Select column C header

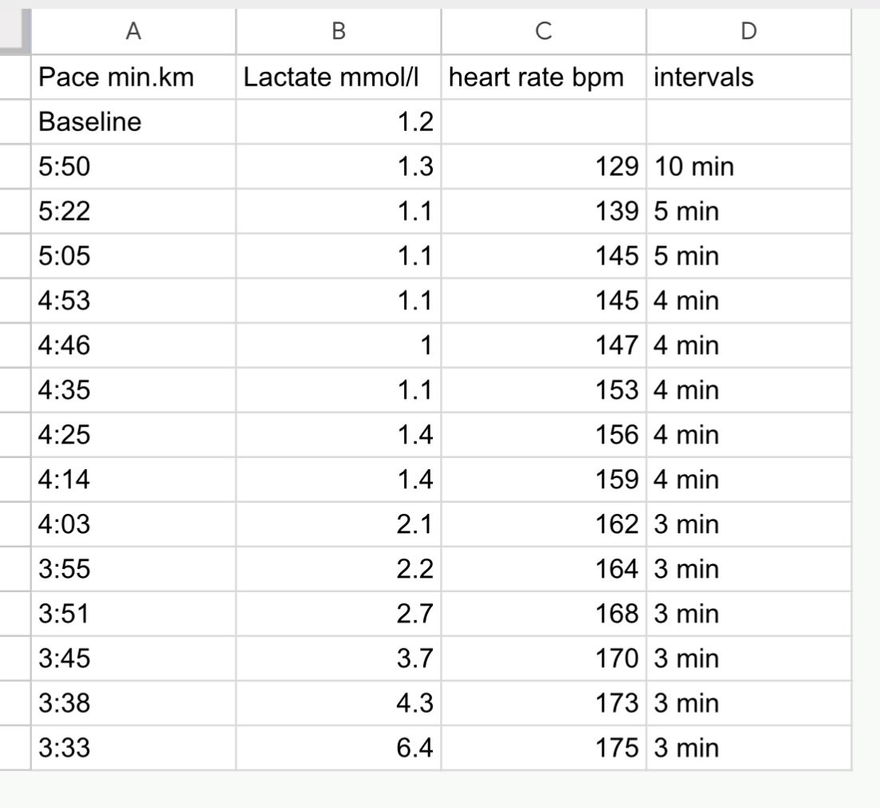[x=543, y=31]
